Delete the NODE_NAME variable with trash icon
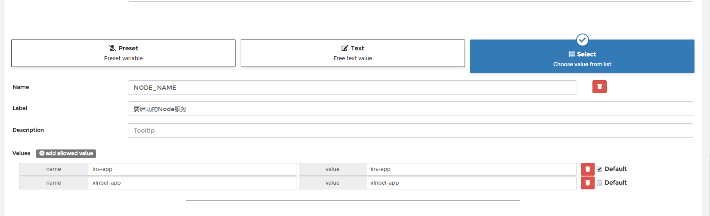The image size is (710, 216). (x=599, y=87)
